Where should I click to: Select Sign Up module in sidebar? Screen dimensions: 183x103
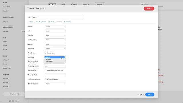6,21
